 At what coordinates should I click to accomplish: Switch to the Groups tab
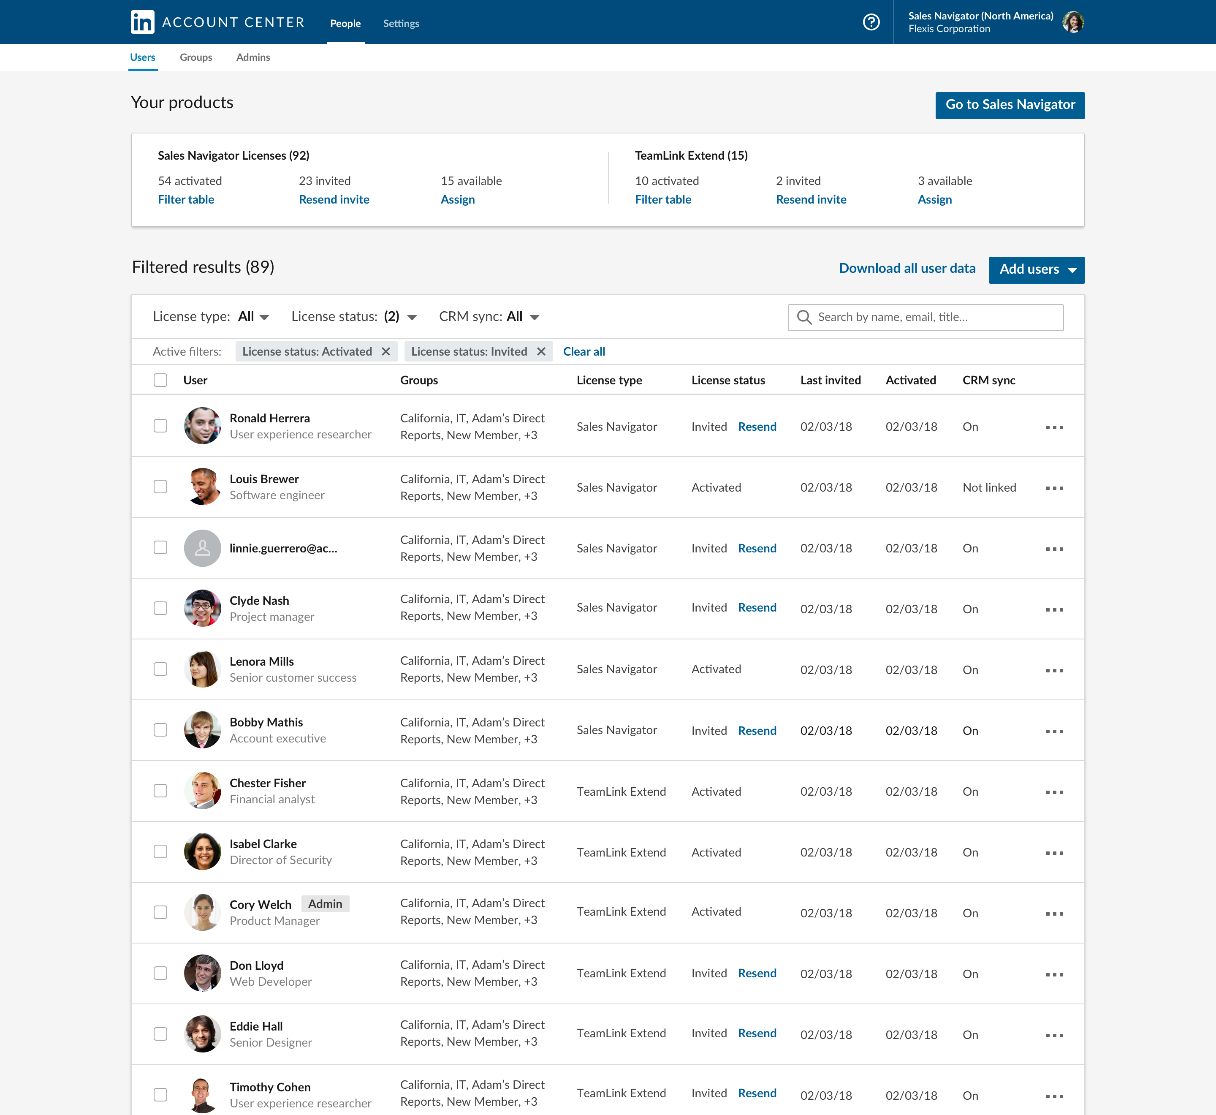click(195, 57)
